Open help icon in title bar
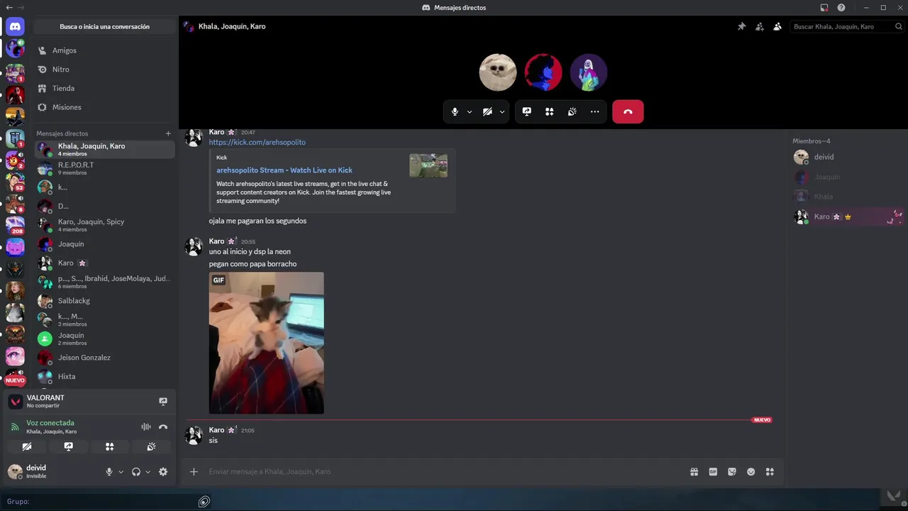The height and width of the screenshot is (511, 908). pyautogui.click(x=841, y=7)
